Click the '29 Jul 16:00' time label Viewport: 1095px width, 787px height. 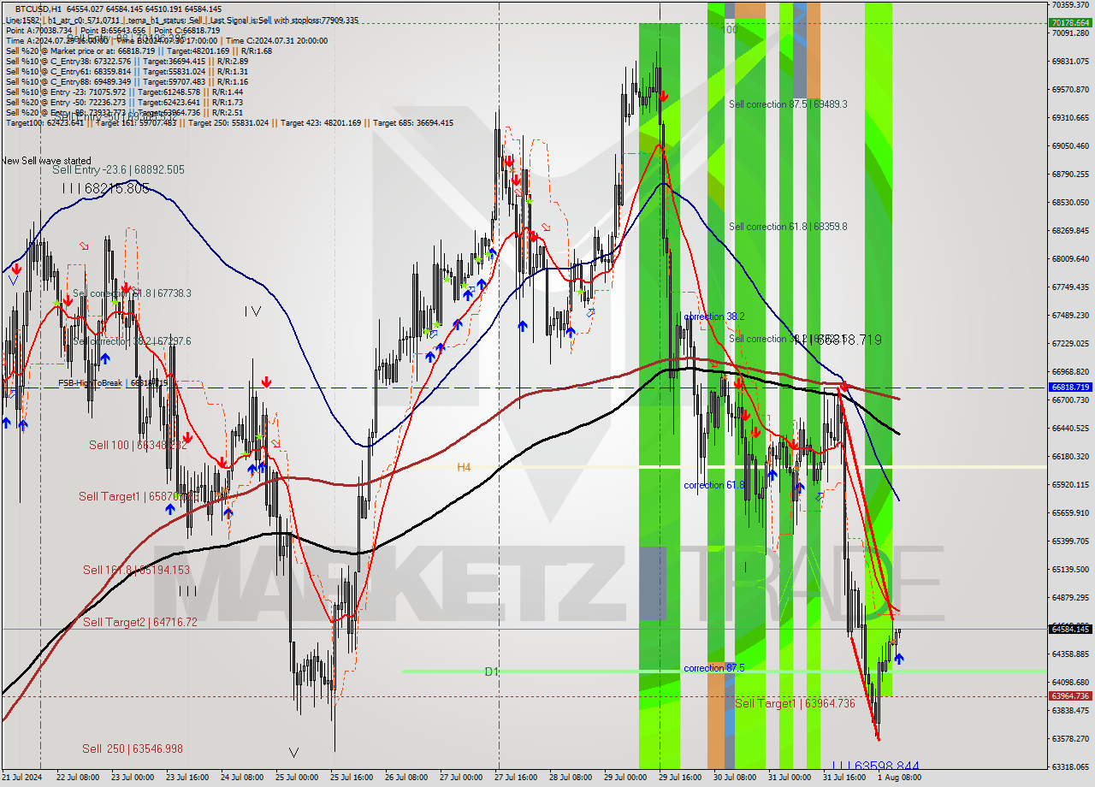tap(680, 778)
